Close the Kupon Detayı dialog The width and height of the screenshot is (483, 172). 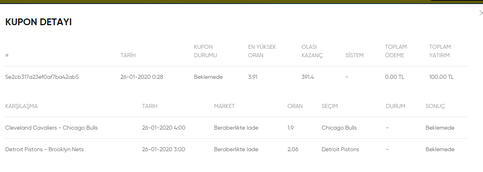481,13
